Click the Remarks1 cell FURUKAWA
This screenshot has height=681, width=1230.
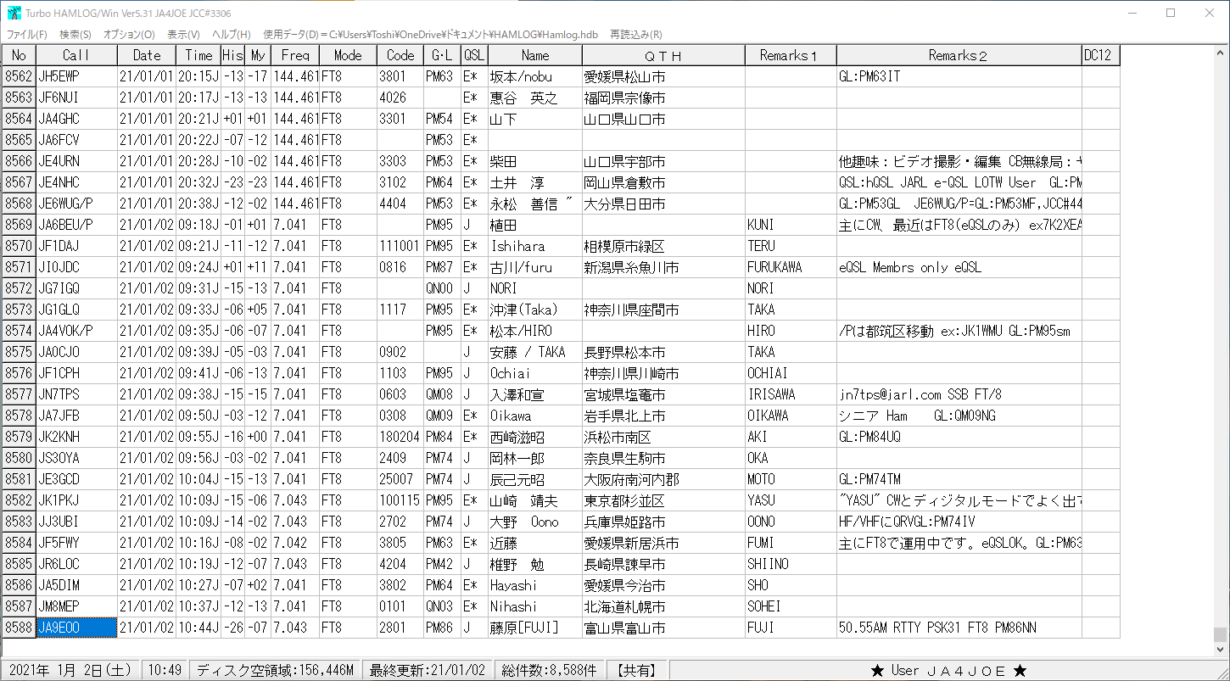tap(791, 267)
